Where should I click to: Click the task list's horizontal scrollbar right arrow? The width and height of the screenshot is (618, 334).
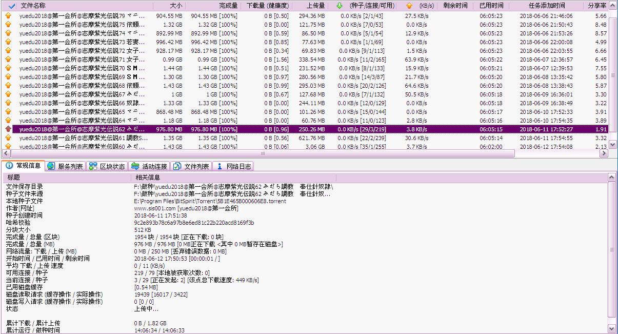click(x=604, y=153)
